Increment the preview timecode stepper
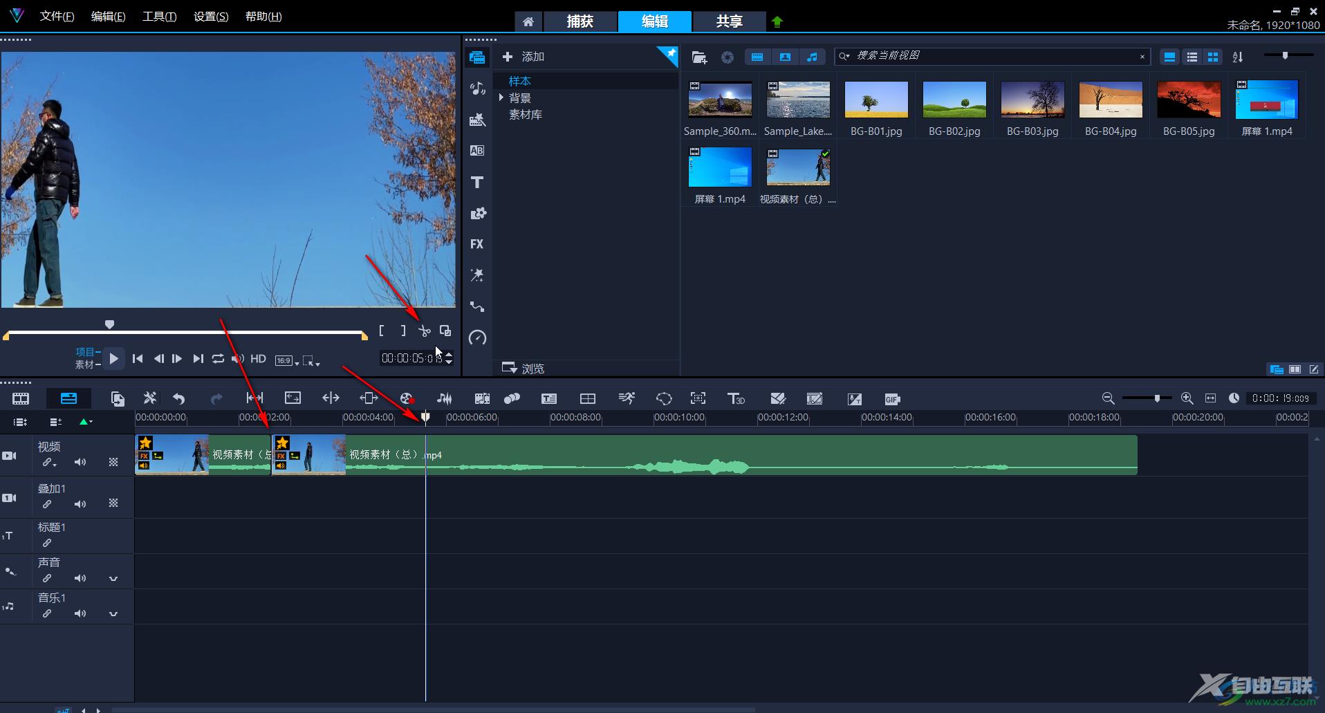 [x=449, y=354]
